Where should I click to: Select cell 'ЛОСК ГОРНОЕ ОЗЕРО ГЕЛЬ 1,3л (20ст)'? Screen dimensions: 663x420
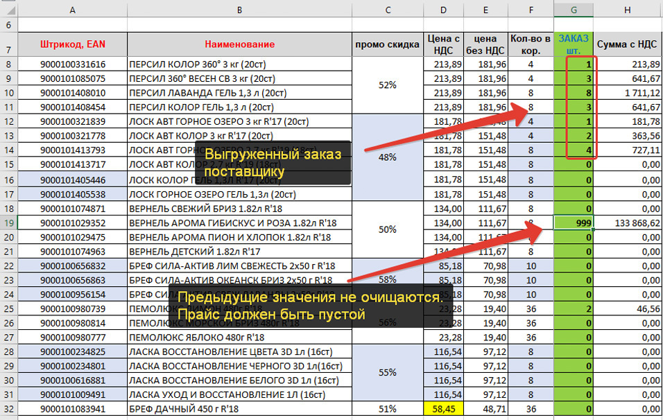click(x=239, y=194)
